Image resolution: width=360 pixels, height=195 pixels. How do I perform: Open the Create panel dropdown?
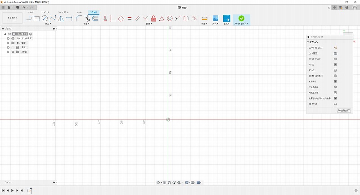tap(48, 24)
